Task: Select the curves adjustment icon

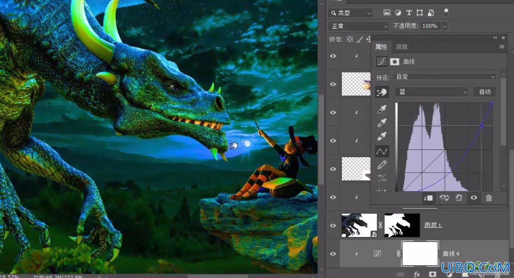Action: point(382,61)
